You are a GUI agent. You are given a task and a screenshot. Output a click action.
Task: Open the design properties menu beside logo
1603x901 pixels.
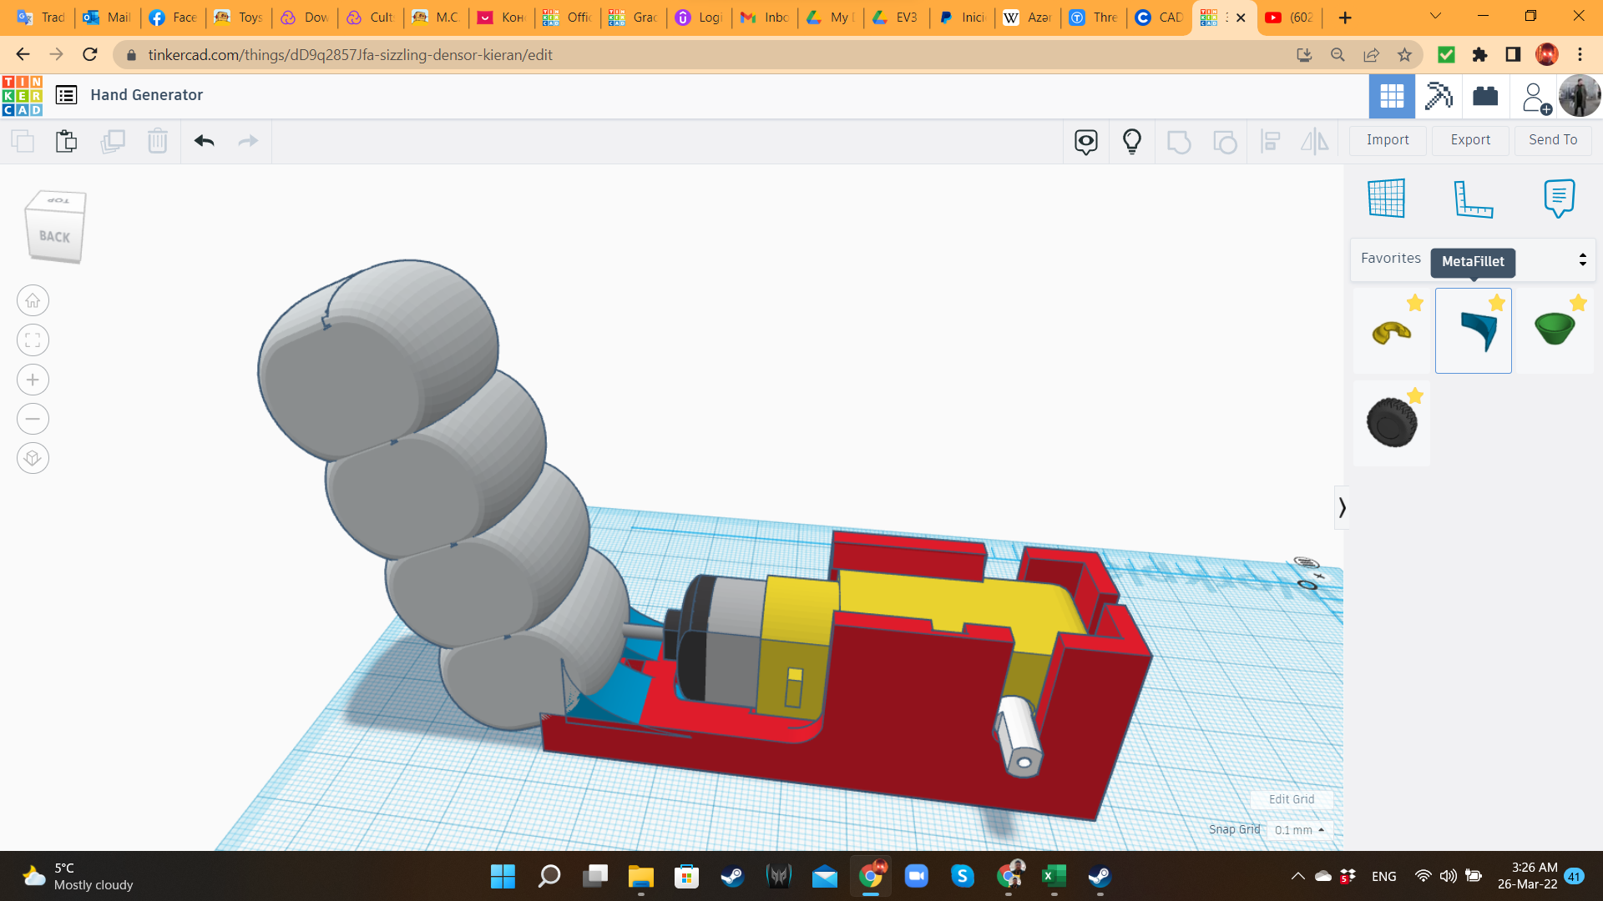(65, 95)
